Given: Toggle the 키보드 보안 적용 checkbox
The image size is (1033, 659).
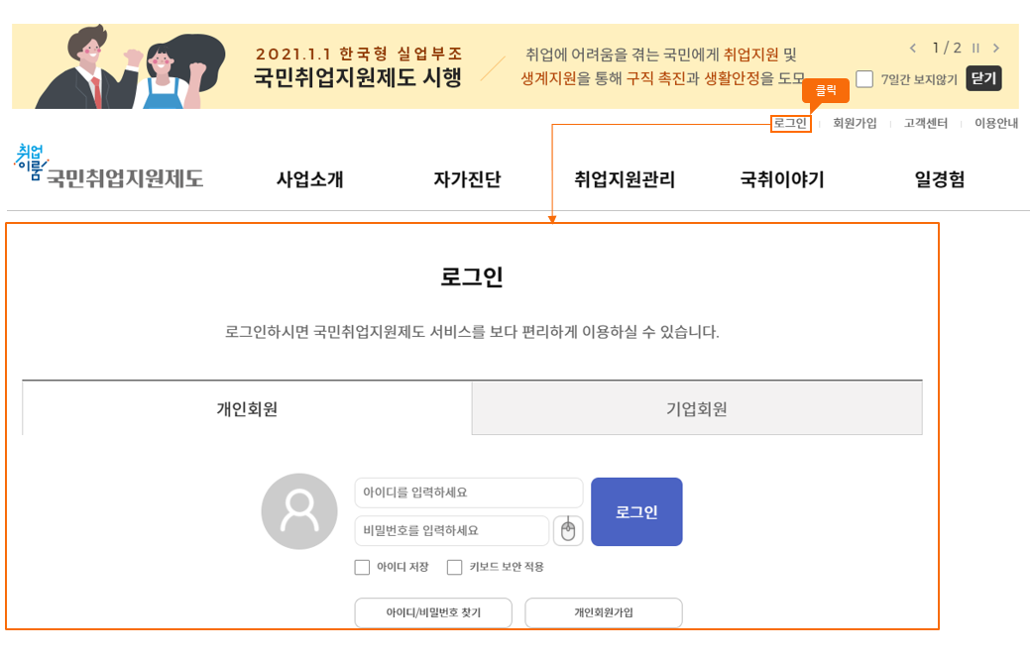Looking at the screenshot, I should coord(455,568).
